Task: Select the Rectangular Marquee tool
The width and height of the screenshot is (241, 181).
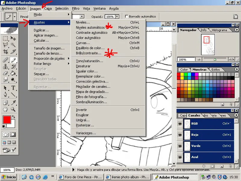Action: point(5,38)
